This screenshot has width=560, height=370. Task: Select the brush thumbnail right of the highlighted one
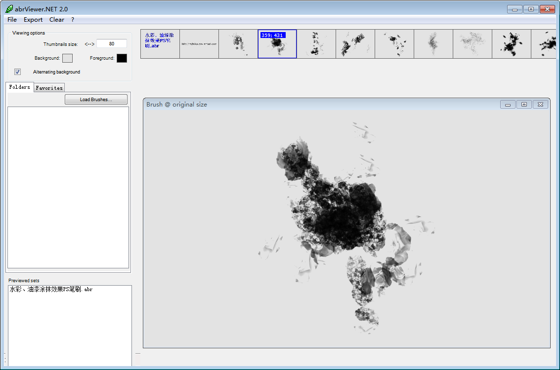coord(316,44)
